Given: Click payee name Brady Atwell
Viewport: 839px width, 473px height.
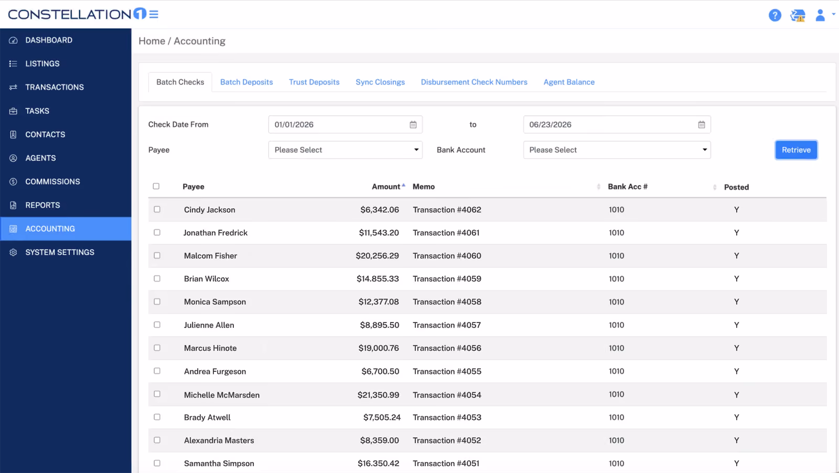Looking at the screenshot, I should pyautogui.click(x=207, y=417).
